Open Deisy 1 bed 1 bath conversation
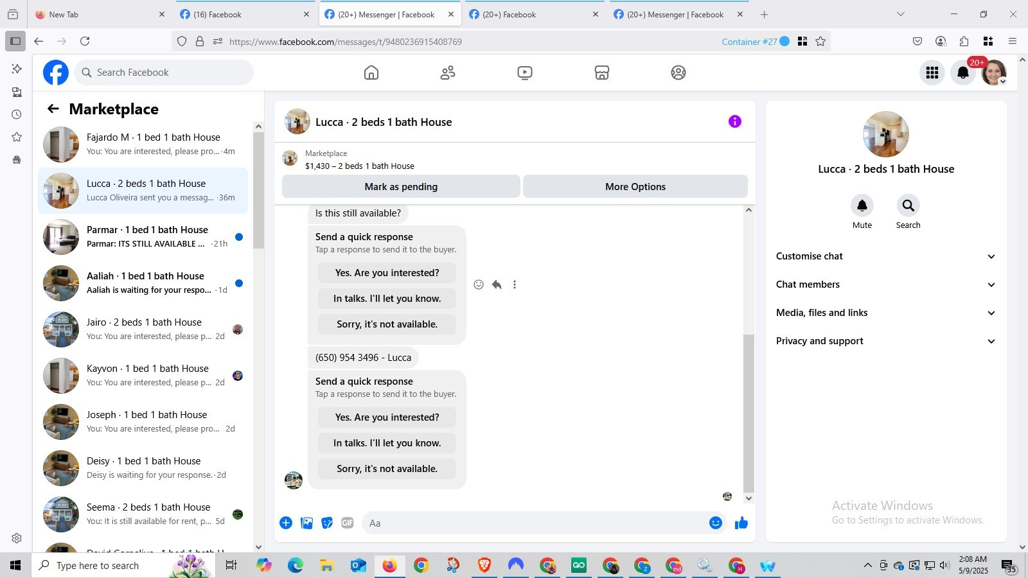The height and width of the screenshot is (578, 1028). click(x=143, y=468)
